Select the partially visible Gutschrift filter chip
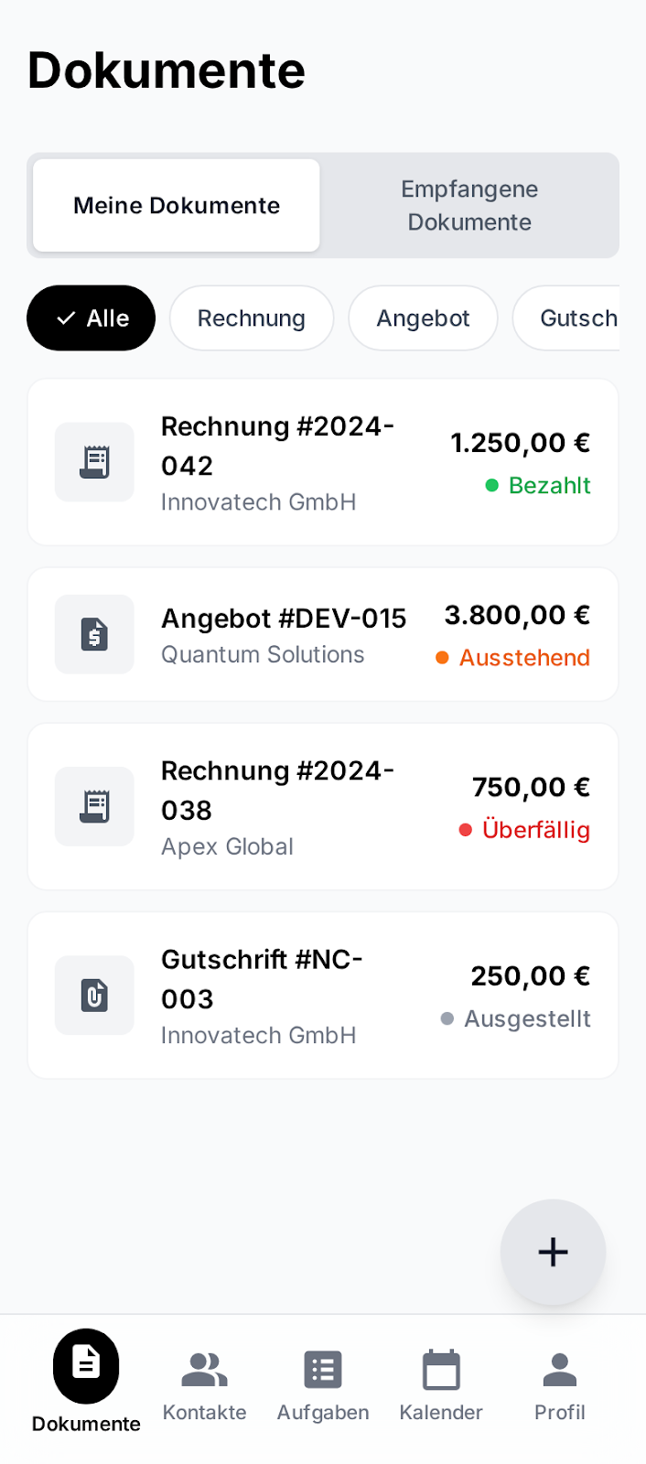Screen dimensions: 646x1464 tap(573, 318)
